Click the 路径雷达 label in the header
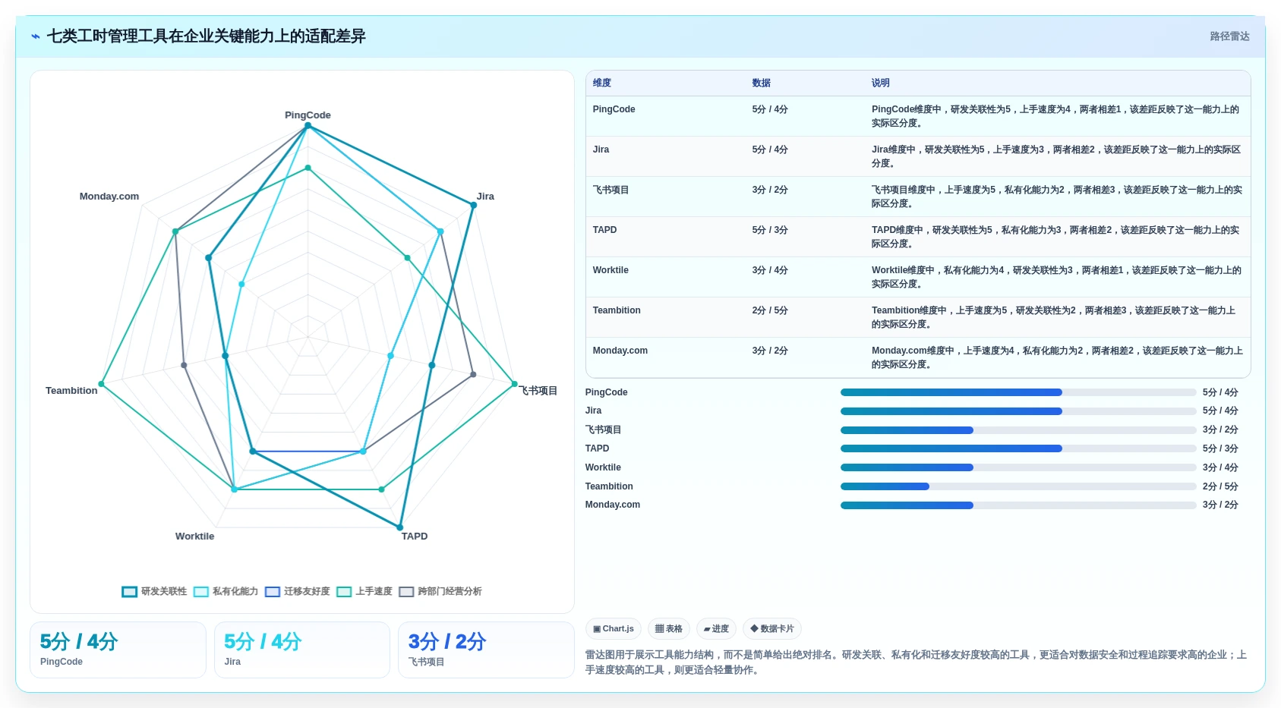 [1229, 36]
